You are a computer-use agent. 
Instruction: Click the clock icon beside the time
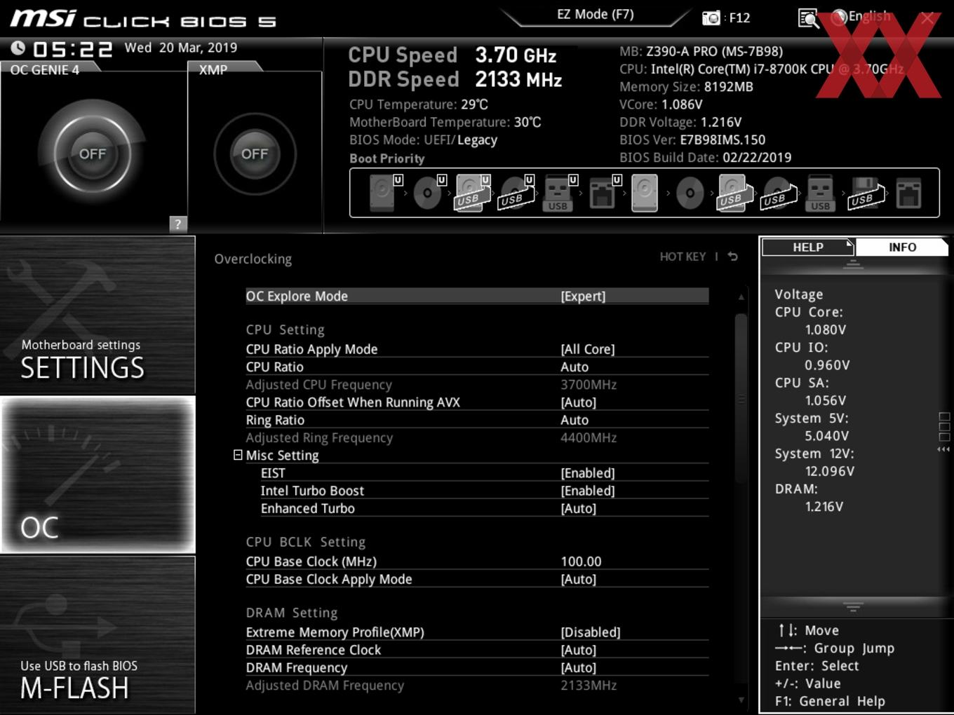pyautogui.click(x=18, y=48)
